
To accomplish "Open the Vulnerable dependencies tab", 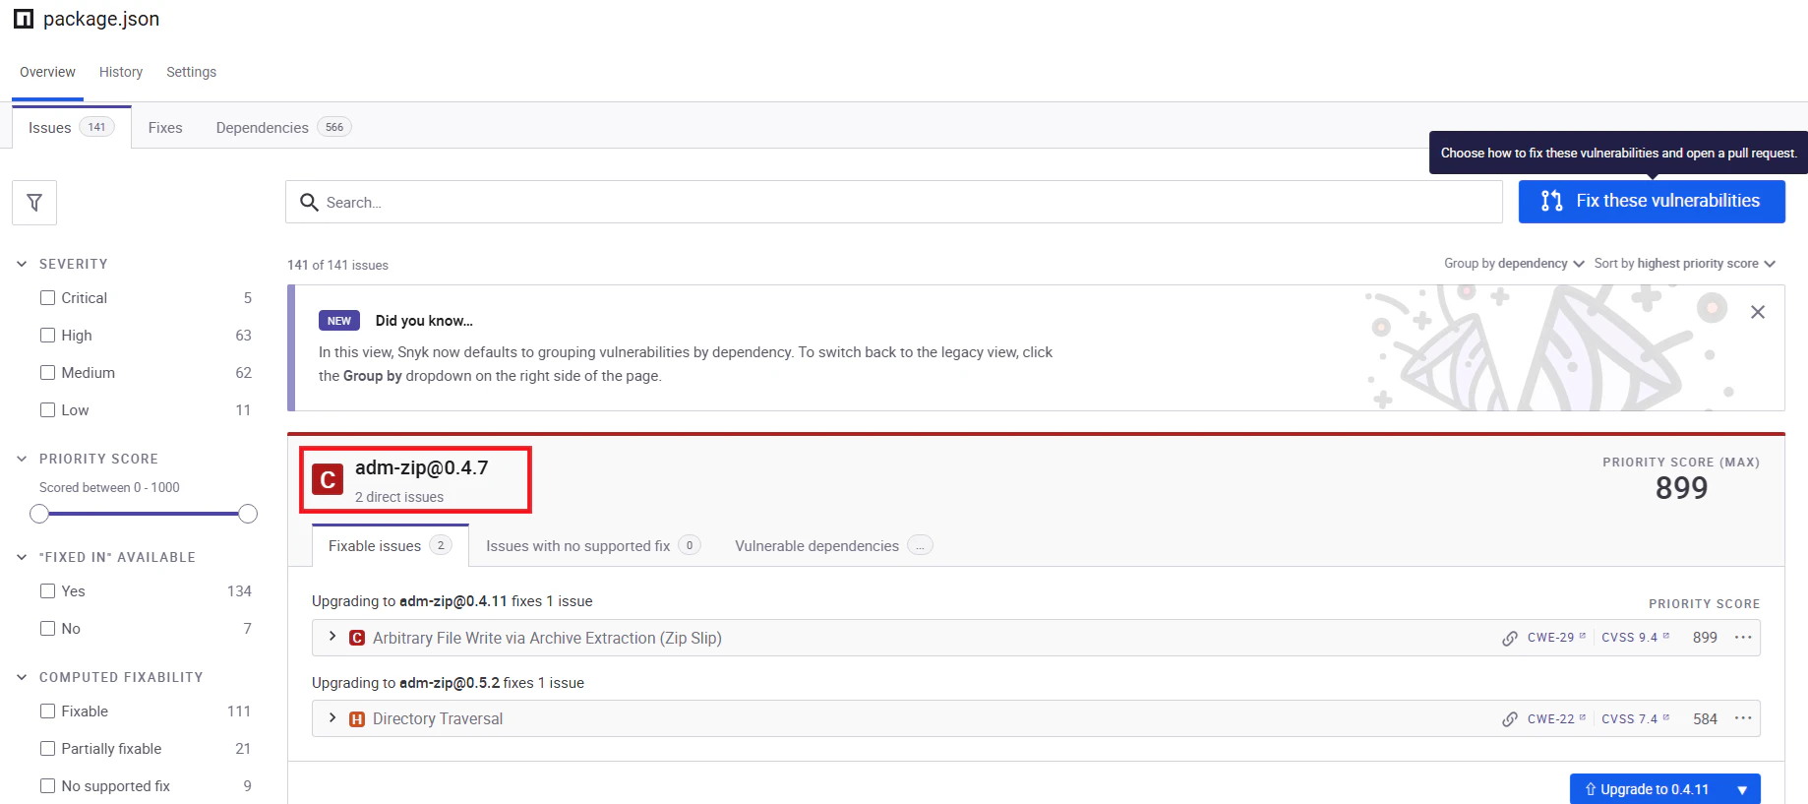I will pos(833,546).
